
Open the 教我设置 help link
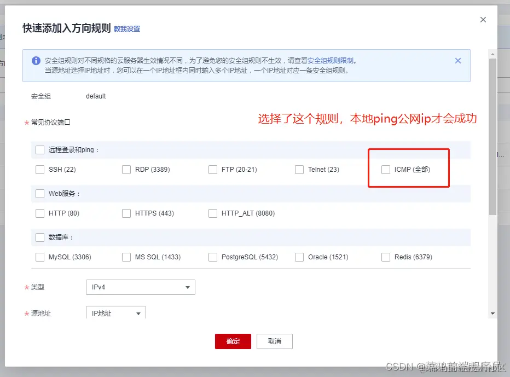(127, 29)
